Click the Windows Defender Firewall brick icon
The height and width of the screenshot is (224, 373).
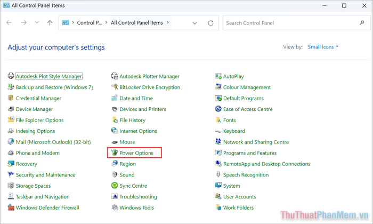tap(11, 207)
